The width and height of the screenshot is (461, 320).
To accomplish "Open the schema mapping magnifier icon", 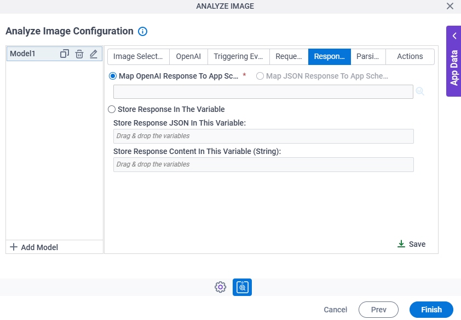I will pyautogui.click(x=420, y=92).
